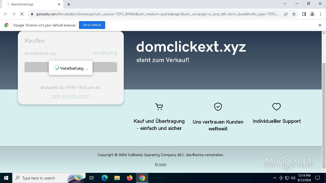Show hidden system tray icons

(275, 178)
